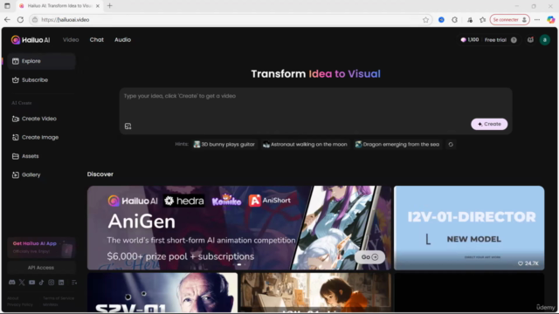Switch to the Audio tab
Screen dimensions: 559x314
(122, 40)
